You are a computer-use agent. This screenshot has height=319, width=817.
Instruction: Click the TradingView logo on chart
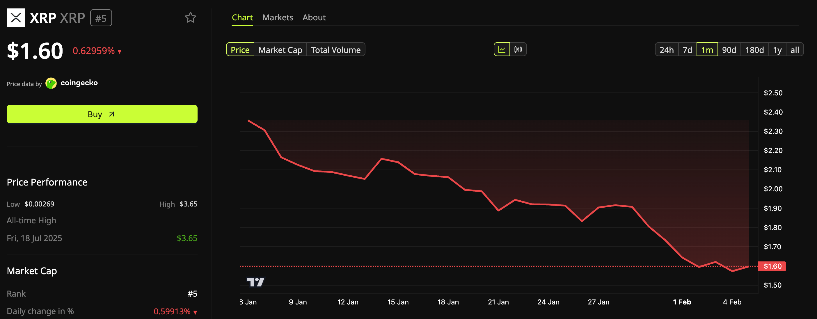pyautogui.click(x=255, y=281)
